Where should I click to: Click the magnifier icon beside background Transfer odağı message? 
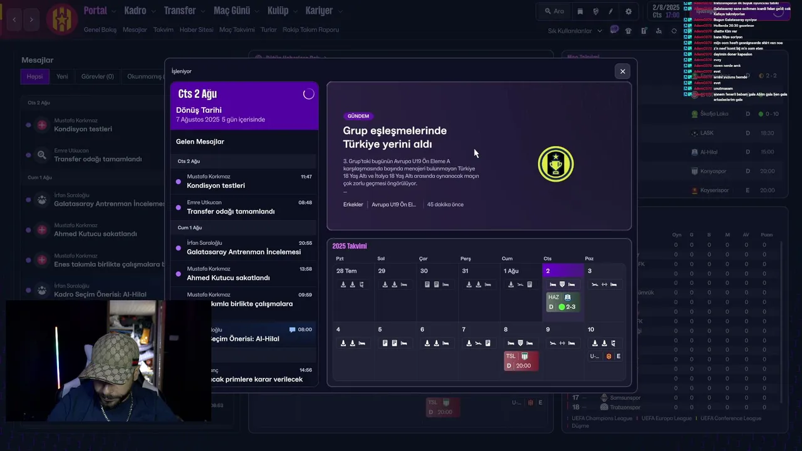coord(42,155)
